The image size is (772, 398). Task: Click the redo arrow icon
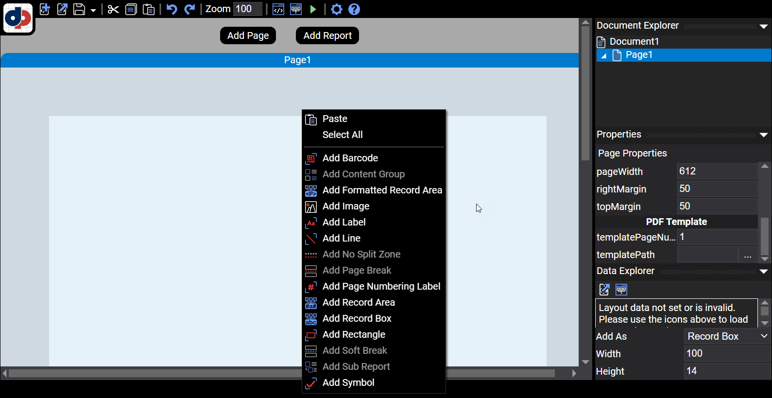click(189, 9)
